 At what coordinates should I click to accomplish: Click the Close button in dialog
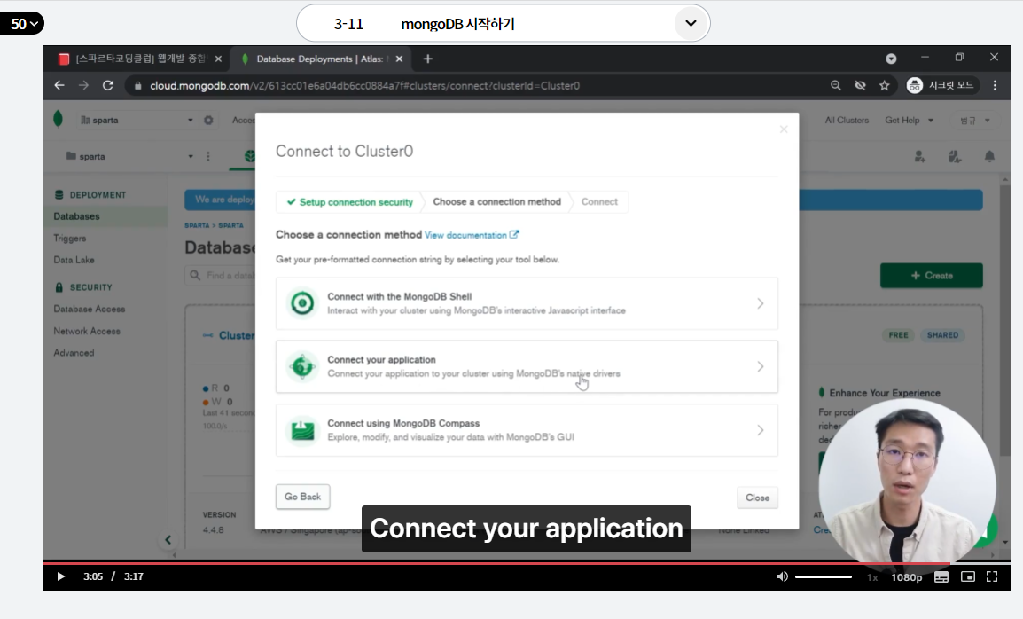click(757, 498)
